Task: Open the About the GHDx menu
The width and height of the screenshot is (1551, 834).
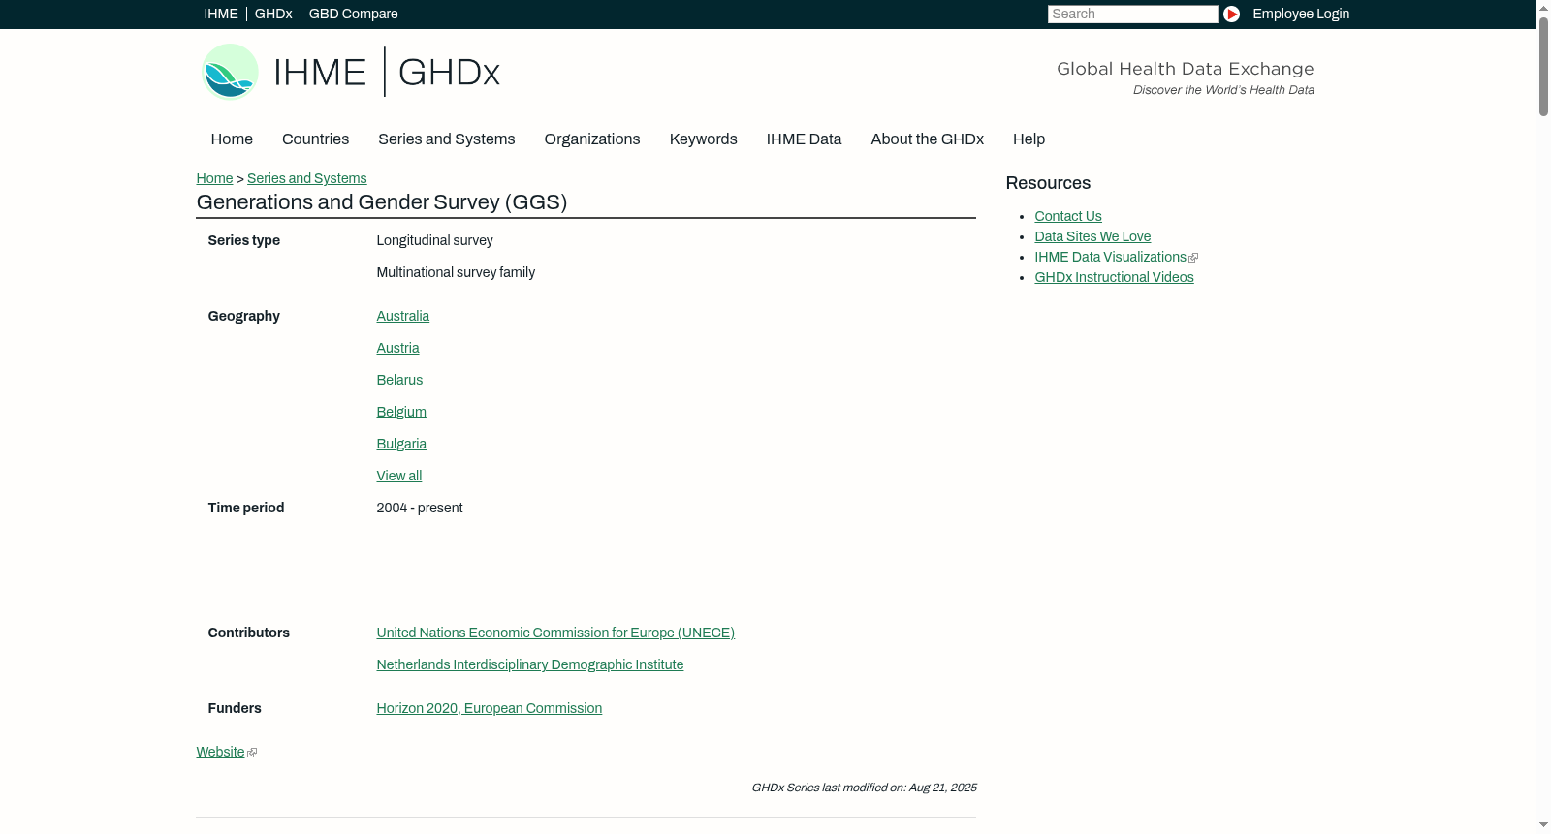Action: [927, 139]
